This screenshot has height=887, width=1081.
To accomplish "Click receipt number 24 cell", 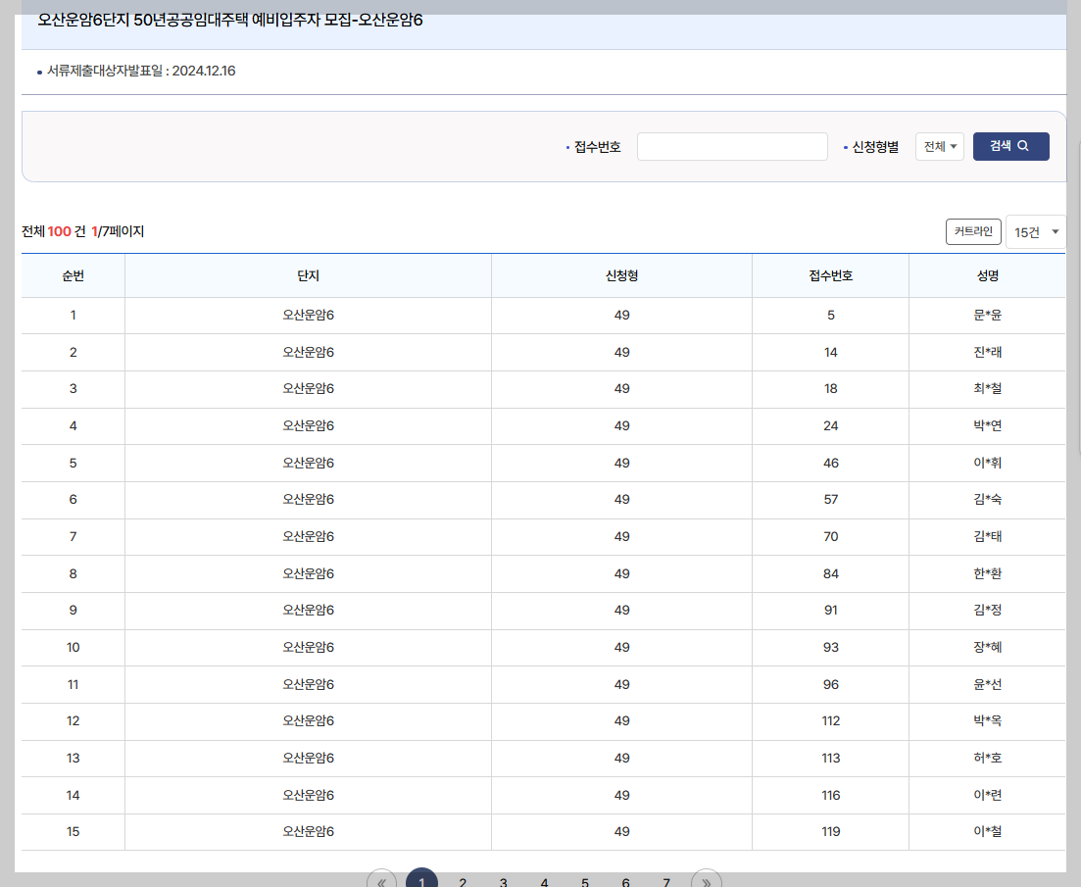I will pyautogui.click(x=831, y=426).
